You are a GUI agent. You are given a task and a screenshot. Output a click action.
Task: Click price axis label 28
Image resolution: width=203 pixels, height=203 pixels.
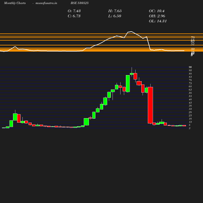pyautogui.click(x=190, y=112)
